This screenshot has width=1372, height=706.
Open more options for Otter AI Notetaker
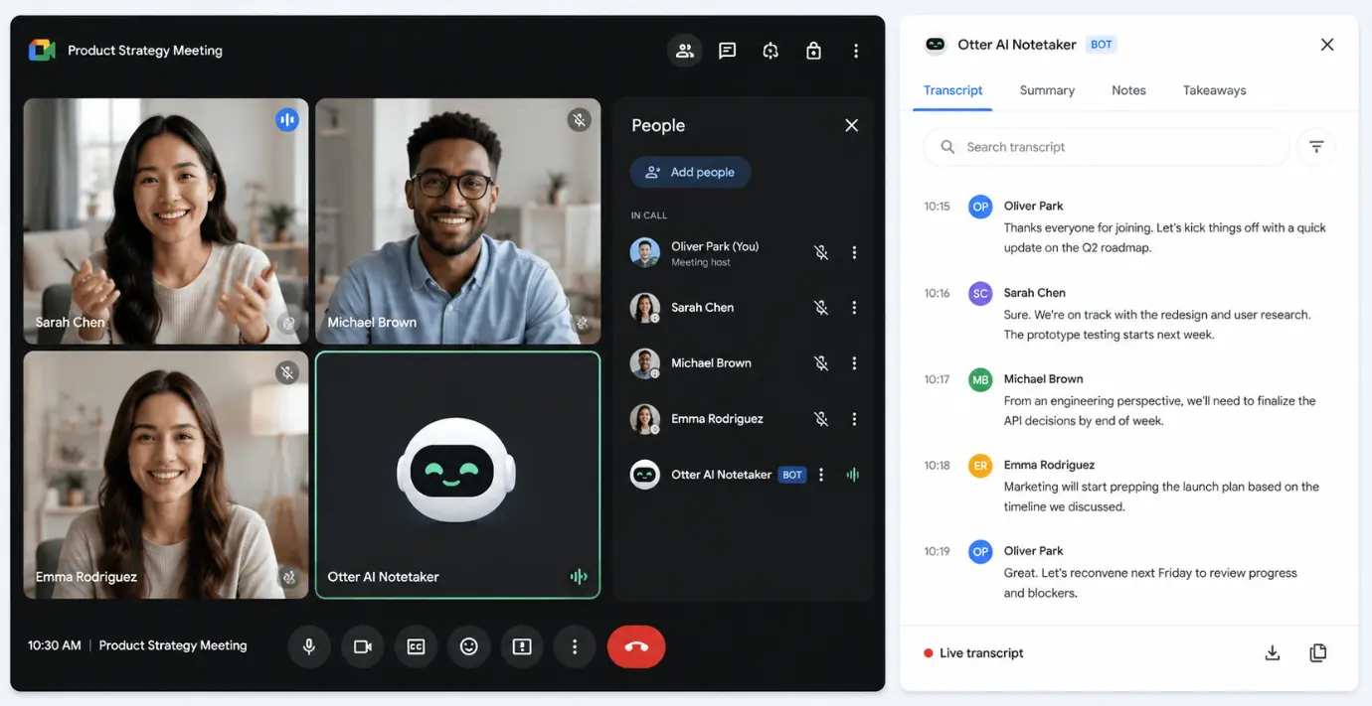(x=821, y=475)
